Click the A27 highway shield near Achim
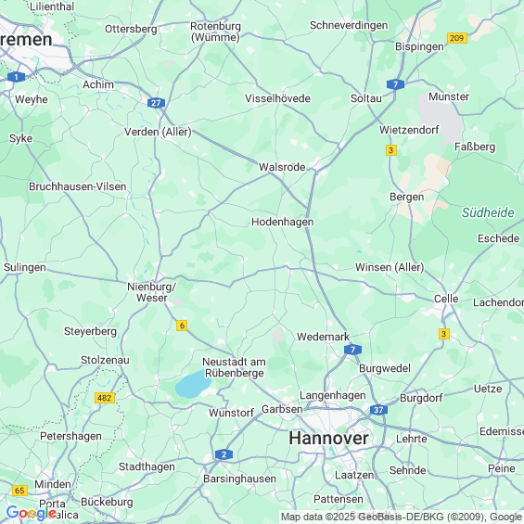 tap(156, 103)
